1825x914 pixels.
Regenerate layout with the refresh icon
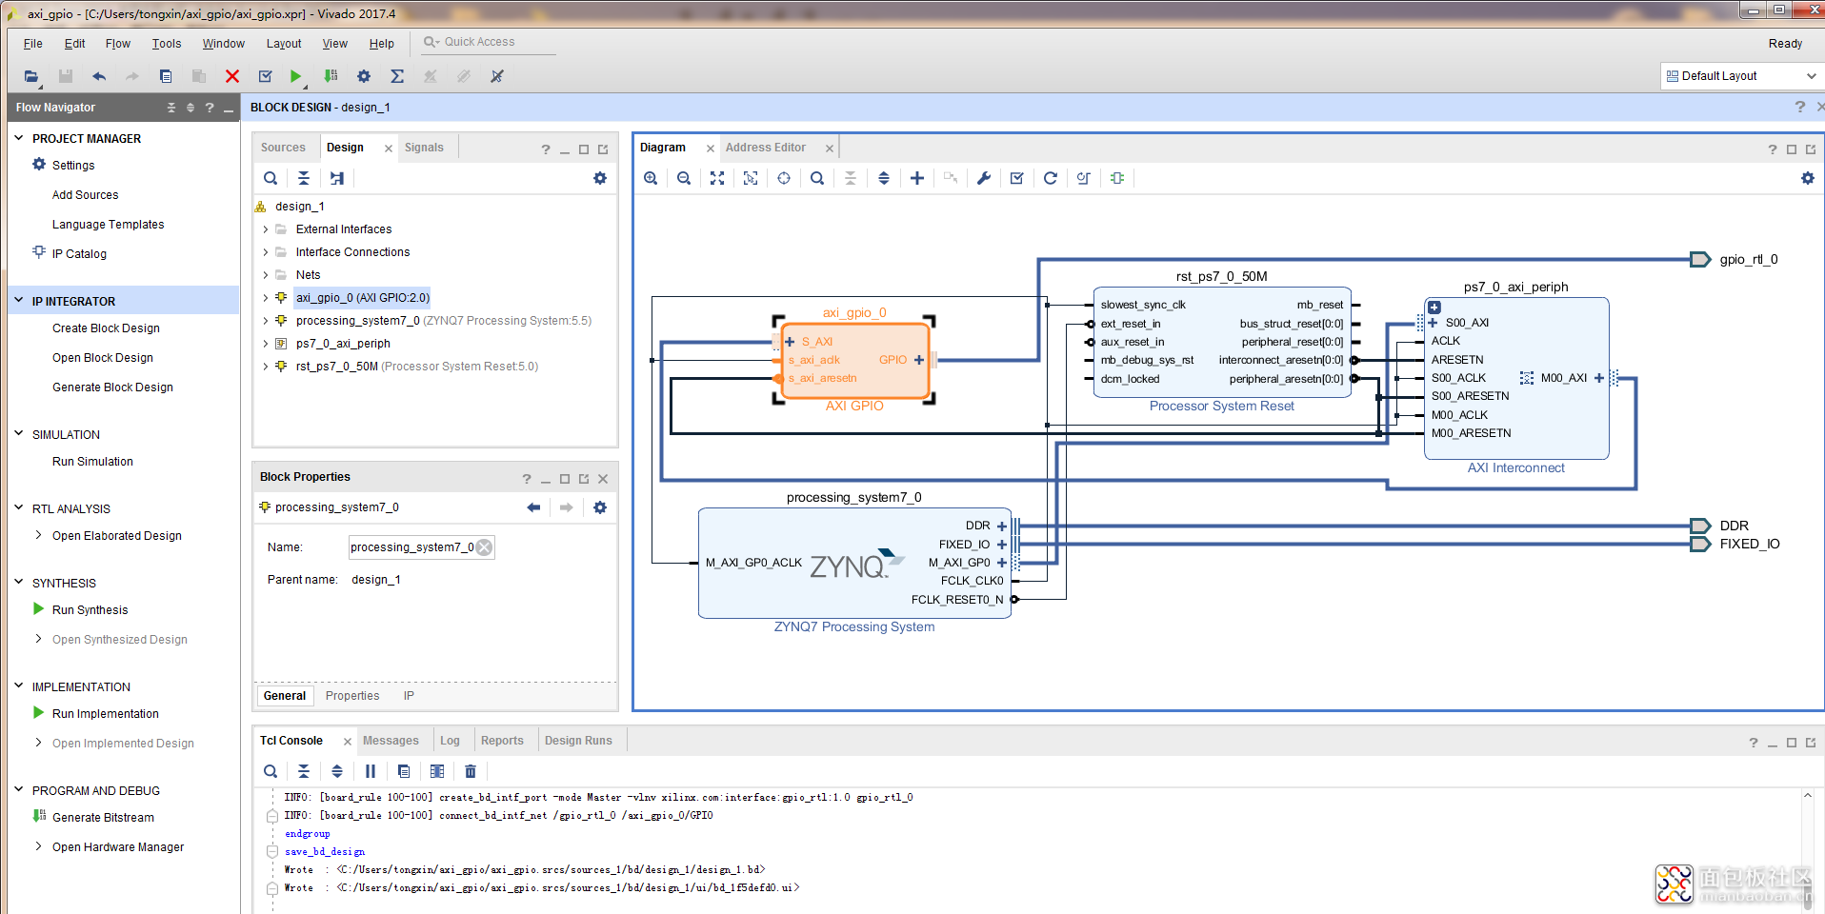[x=1051, y=178]
